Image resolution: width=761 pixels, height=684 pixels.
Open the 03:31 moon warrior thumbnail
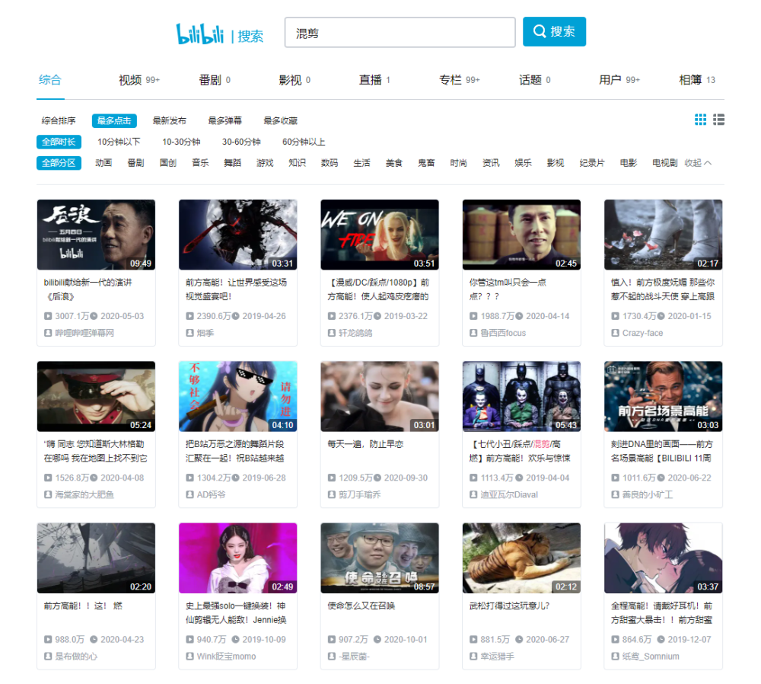click(x=237, y=235)
